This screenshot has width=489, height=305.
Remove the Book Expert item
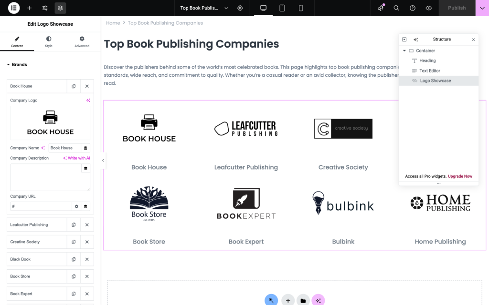point(87,294)
